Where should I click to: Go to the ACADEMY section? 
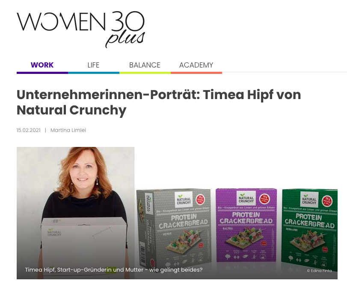click(196, 65)
